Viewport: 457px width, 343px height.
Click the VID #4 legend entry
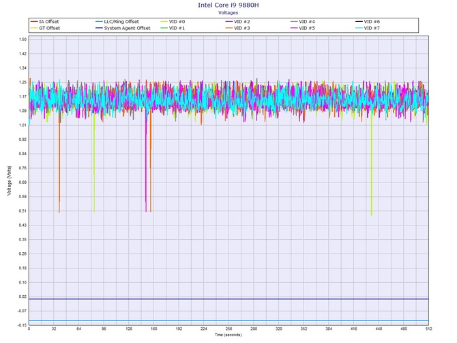click(x=303, y=22)
